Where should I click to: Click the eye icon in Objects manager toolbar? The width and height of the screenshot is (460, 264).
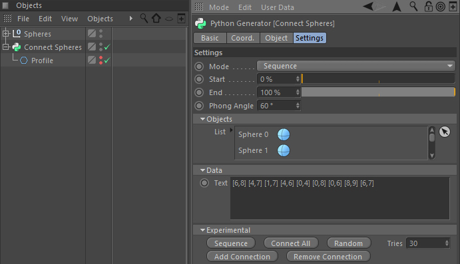click(x=169, y=19)
